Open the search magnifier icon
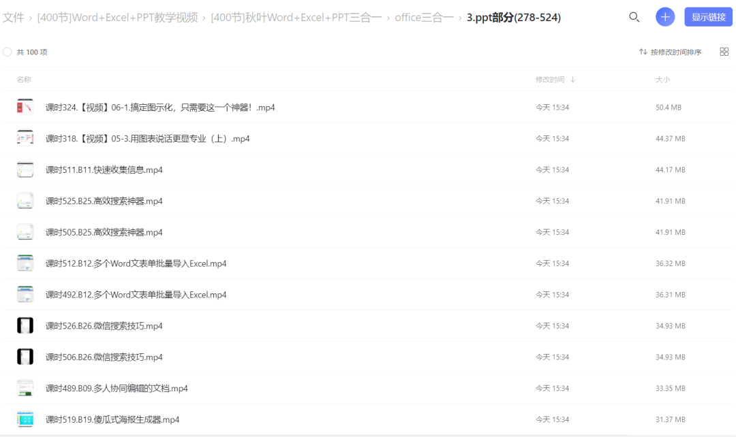736x437 pixels. 634,17
